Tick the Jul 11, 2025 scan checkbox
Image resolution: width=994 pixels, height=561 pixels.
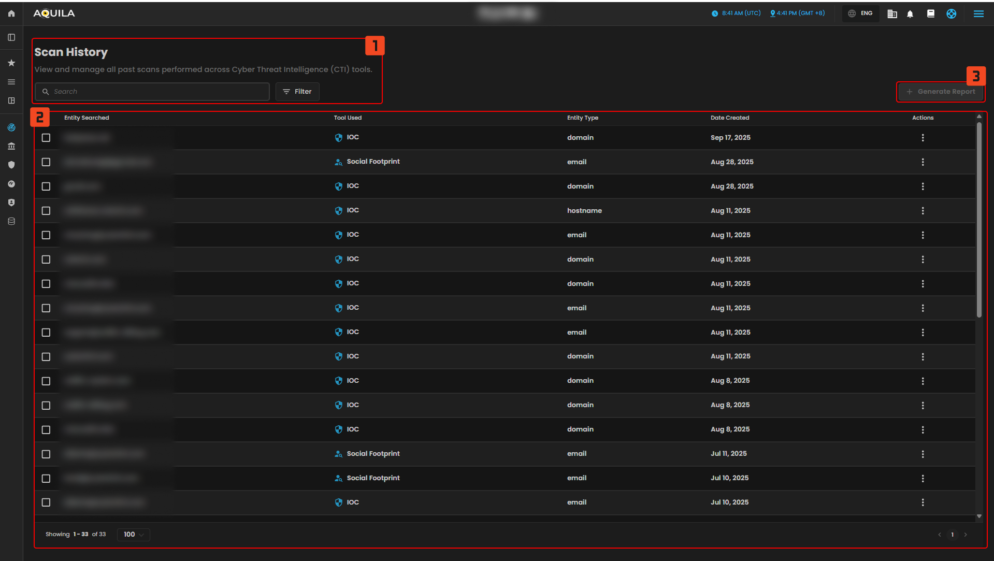coord(46,454)
